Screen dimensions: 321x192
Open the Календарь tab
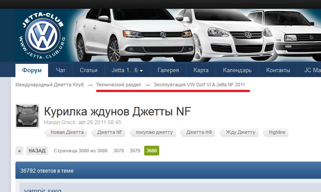(237, 70)
